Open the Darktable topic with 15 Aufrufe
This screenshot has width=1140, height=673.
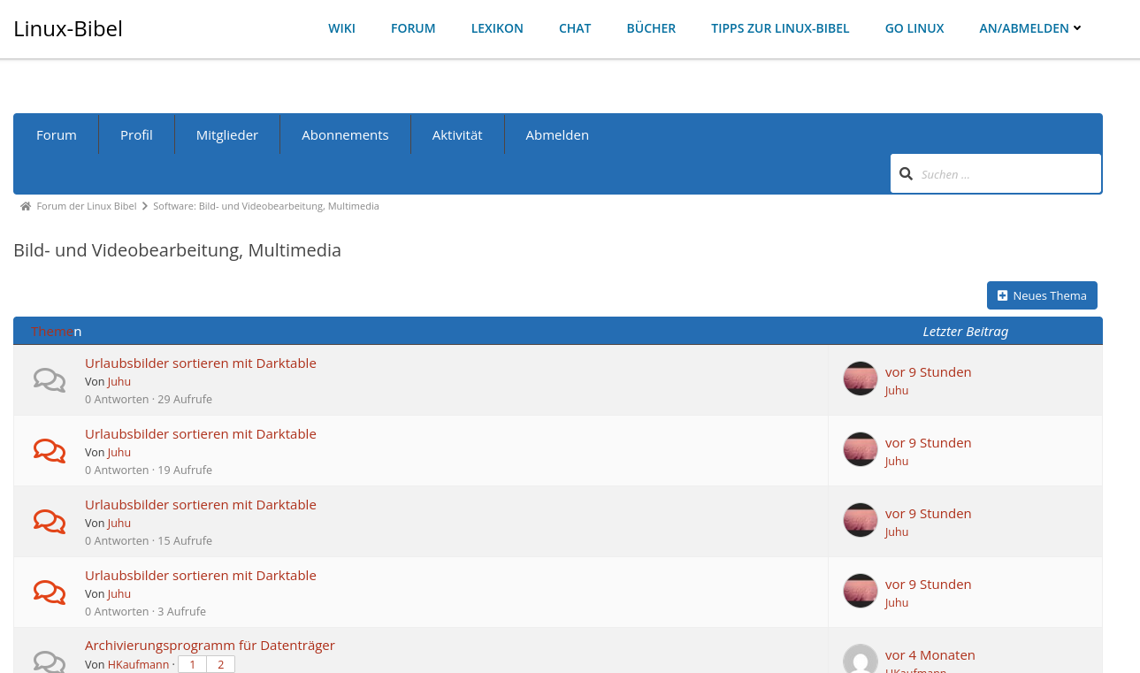tap(201, 504)
